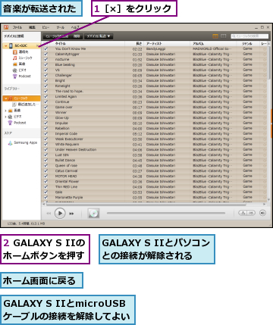Expand the library ビデオ node
This screenshot has width=273, height=325.
click(5, 117)
